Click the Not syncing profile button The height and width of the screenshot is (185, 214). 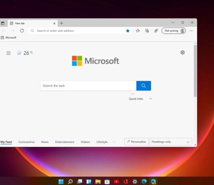[x=174, y=31]
